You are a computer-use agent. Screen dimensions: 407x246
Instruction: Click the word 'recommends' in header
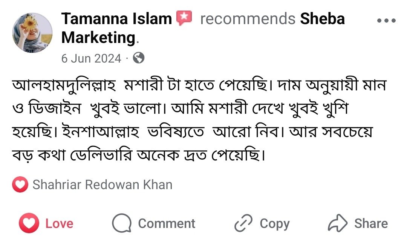tap(248, 18)
